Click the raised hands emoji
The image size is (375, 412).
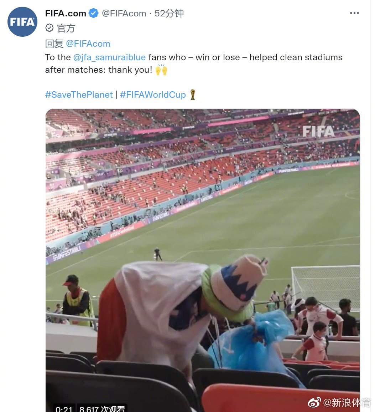(161, 70)
